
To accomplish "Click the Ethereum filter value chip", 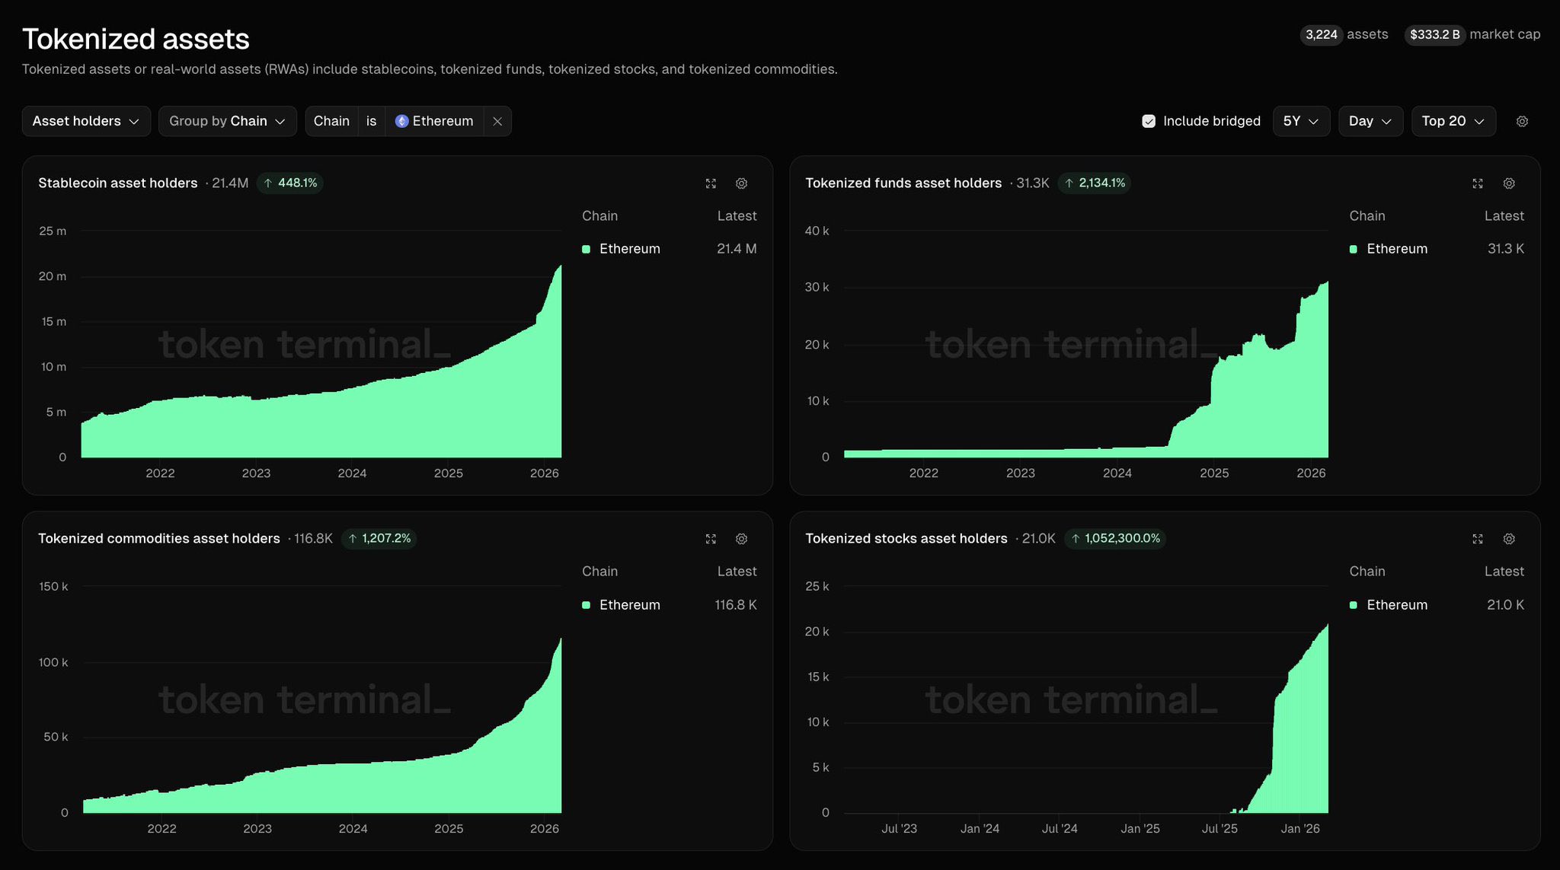I will click(x=434, y=122).
